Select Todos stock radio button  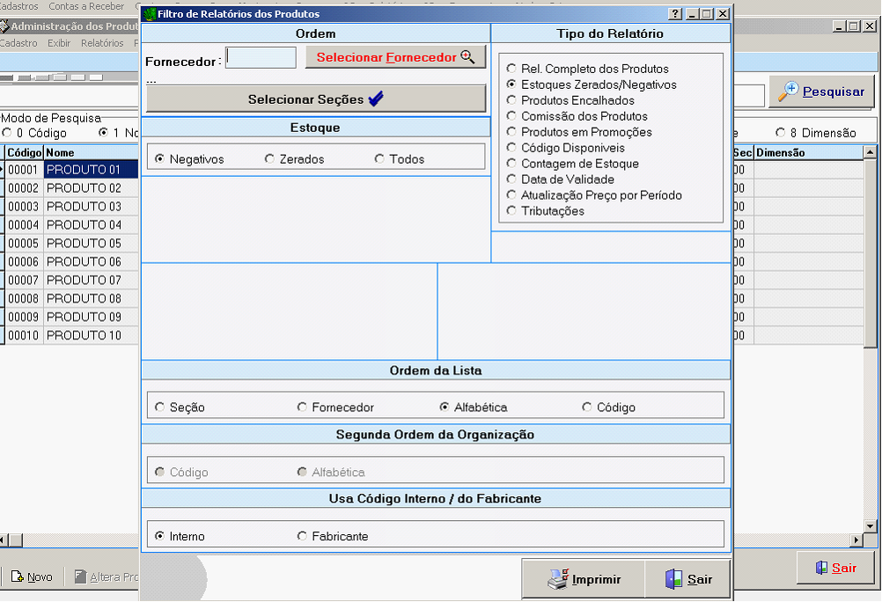[x=379, y=159]
